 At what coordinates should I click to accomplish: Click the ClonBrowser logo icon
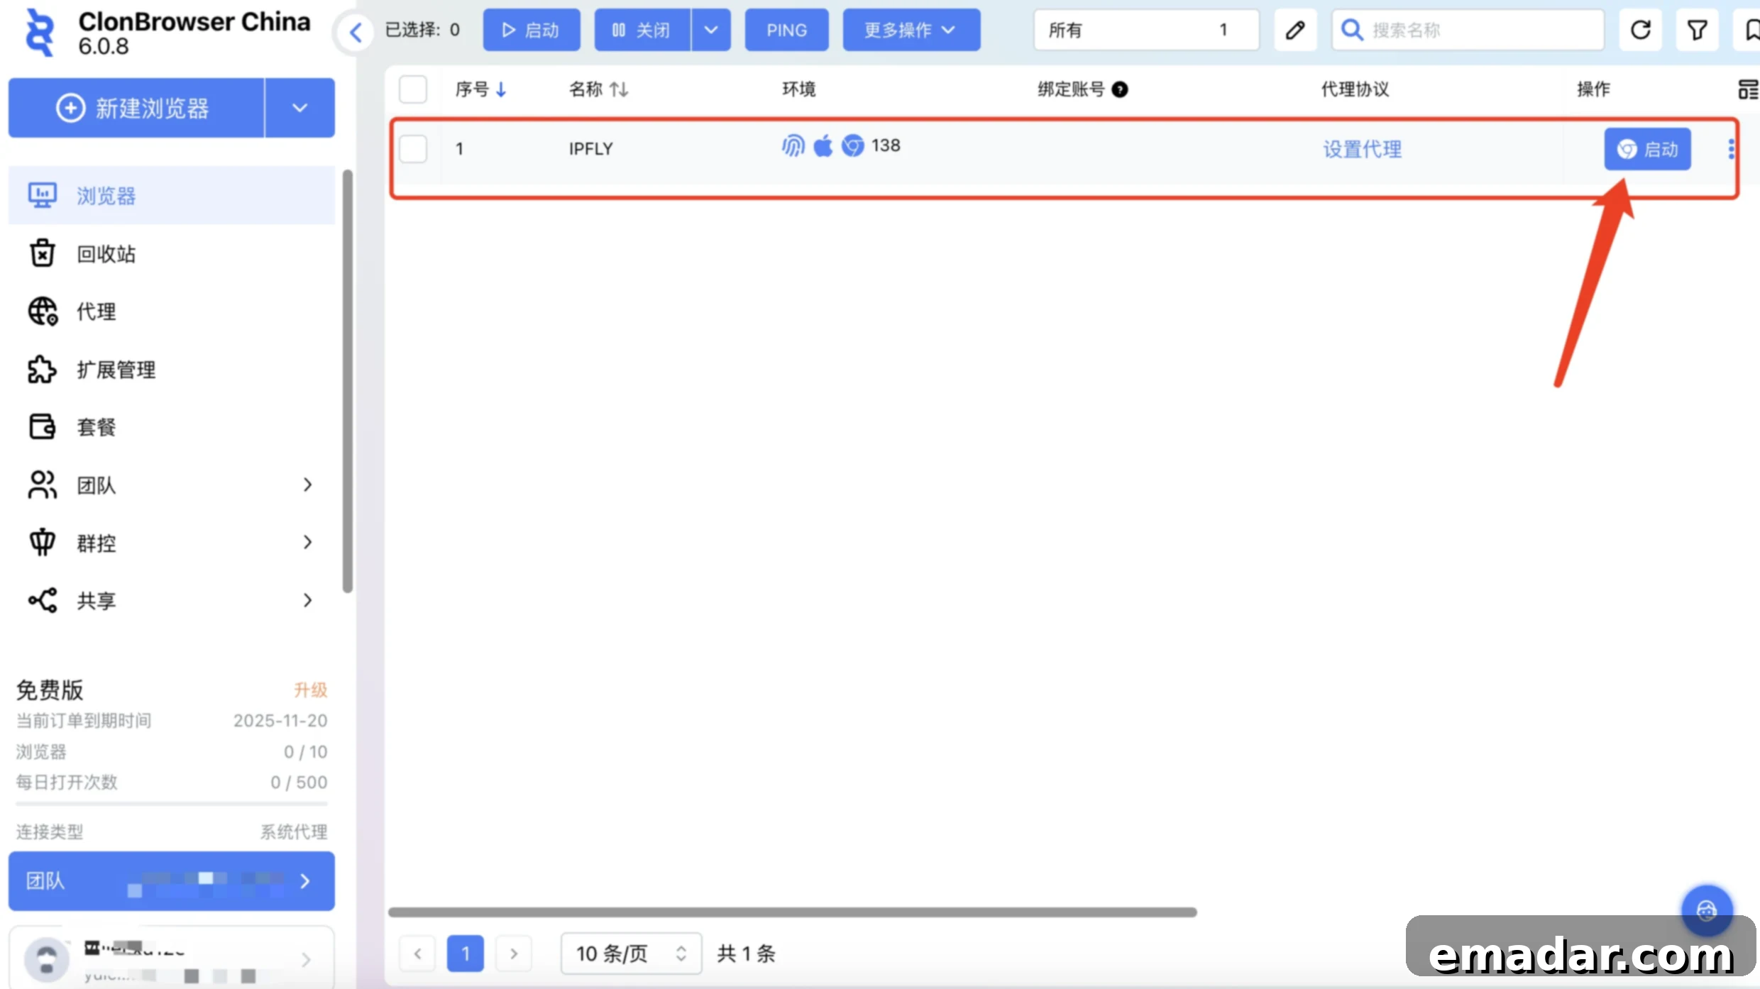tap(40, 33)
